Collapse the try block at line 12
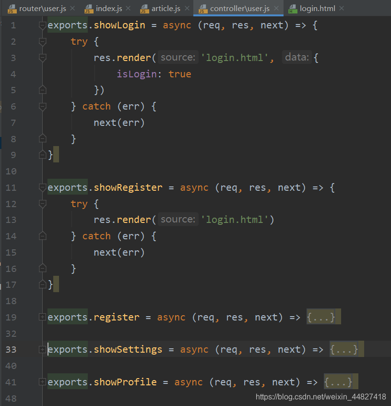 pyautogui.click(x=42, y=204)
